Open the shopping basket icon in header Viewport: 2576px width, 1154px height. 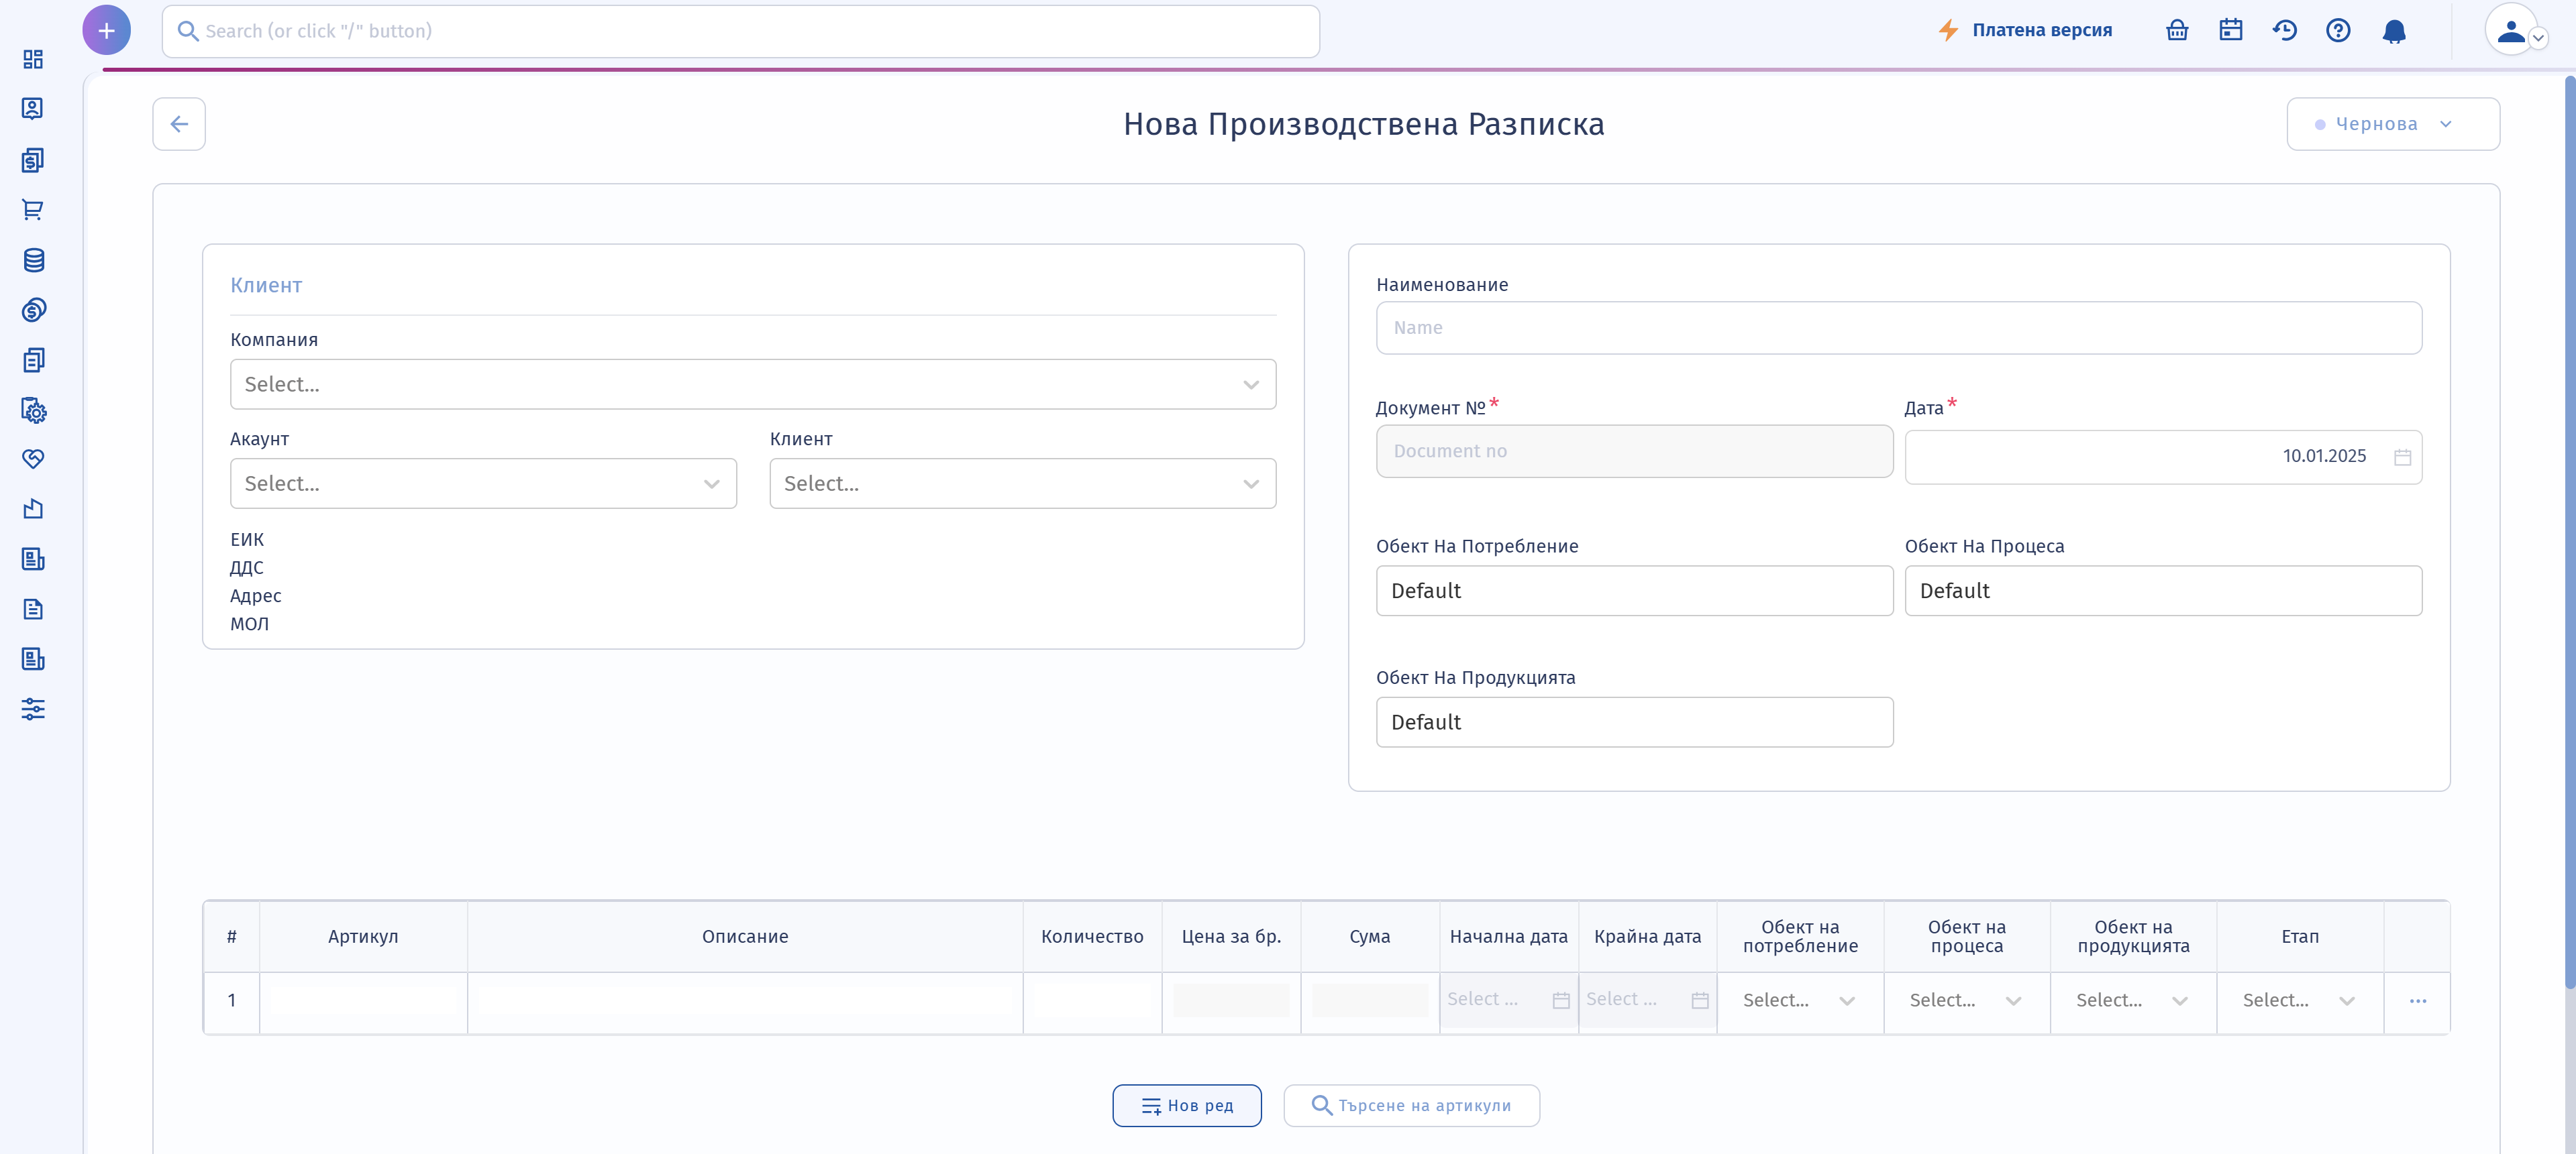pyautogui.click(x=2177, y=30)
